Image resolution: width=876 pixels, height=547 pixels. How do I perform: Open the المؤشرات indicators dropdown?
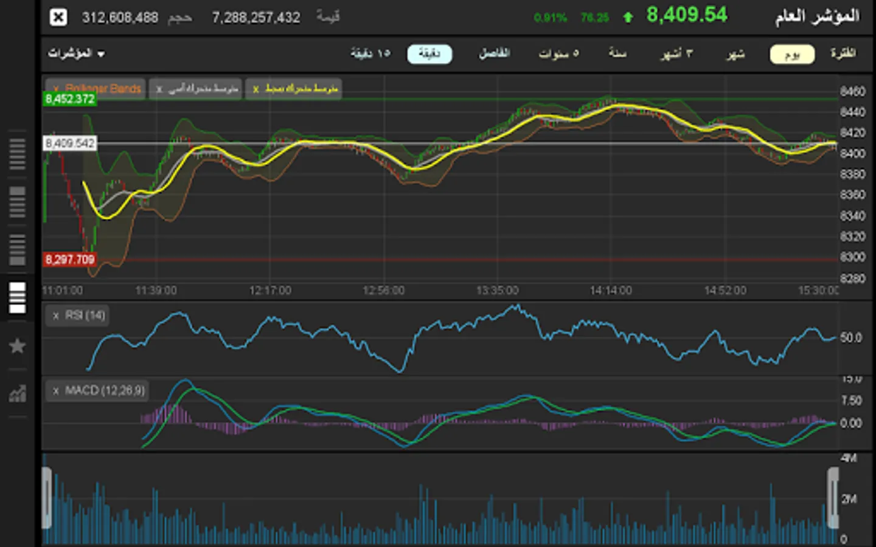[x=77, y=53]
